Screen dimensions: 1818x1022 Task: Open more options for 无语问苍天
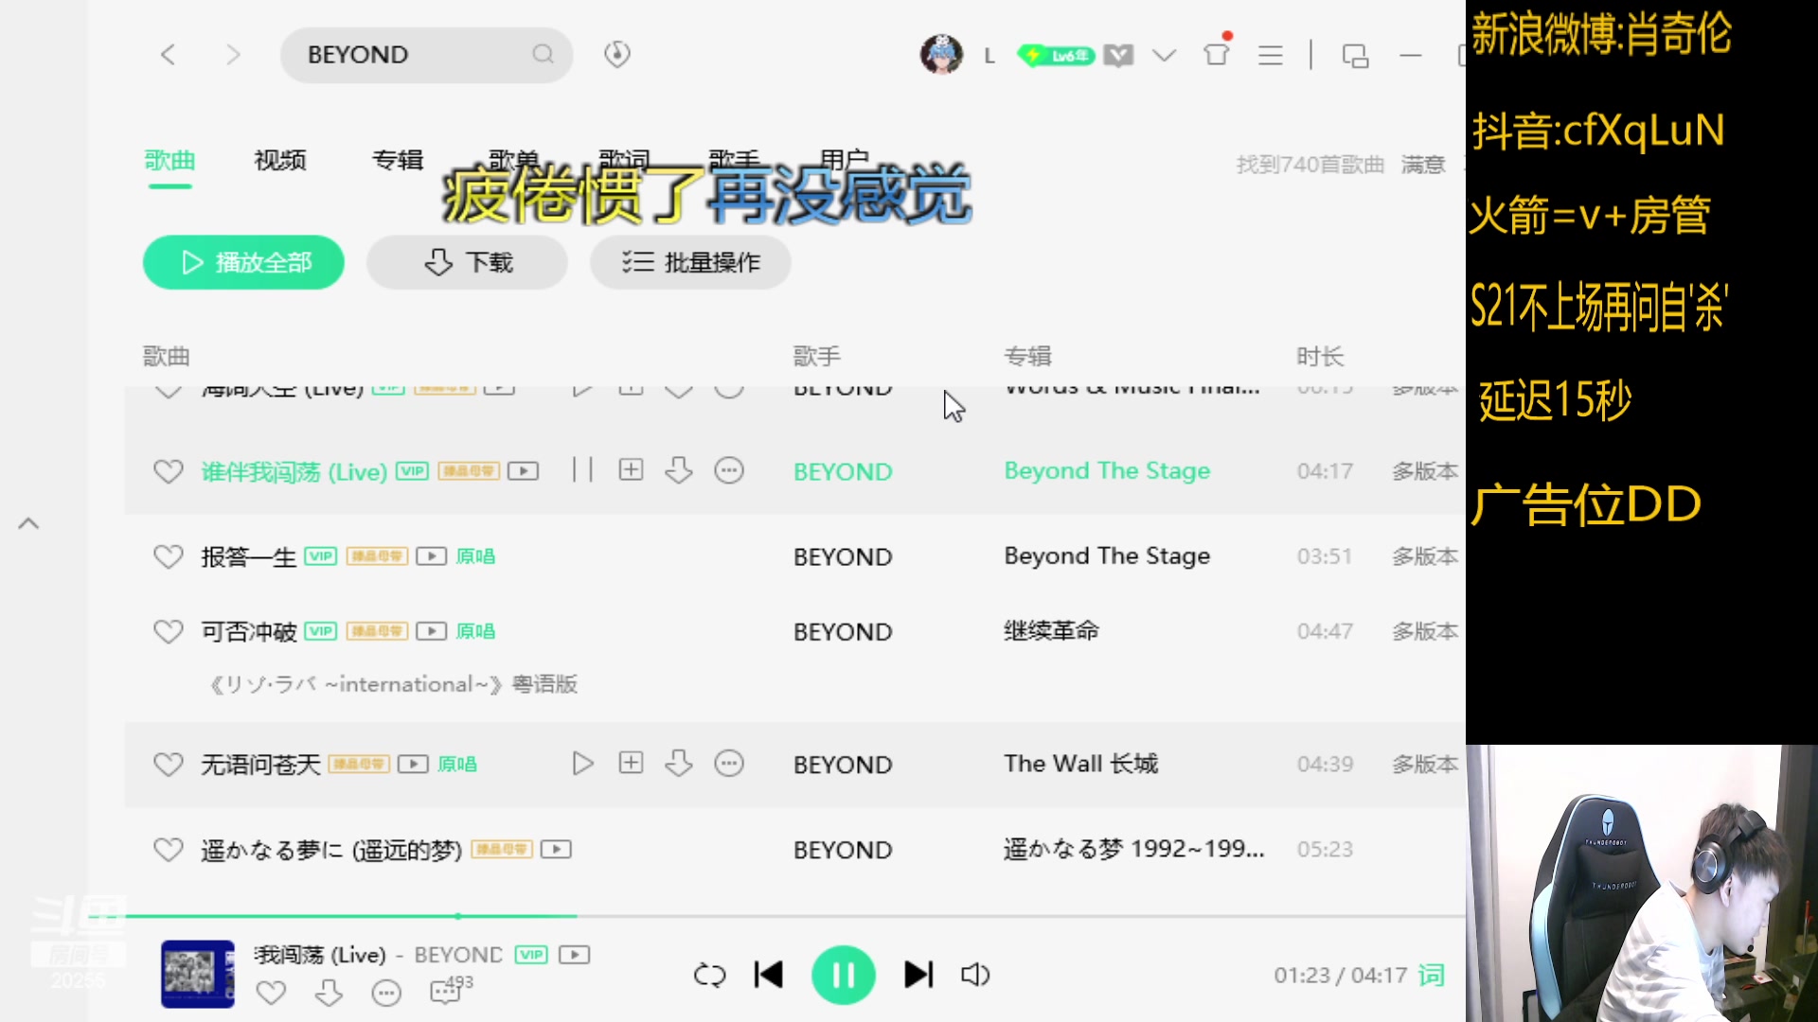729,763
